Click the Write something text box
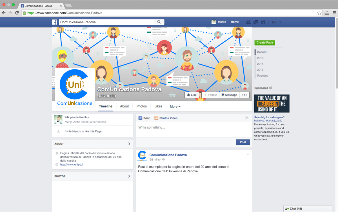The width and height of the screenshot is (338, 212). [x=194, y=129]
